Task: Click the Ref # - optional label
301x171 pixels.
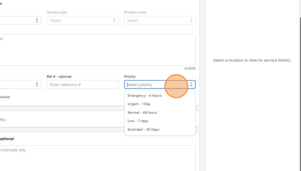Action: pos(59,76)
